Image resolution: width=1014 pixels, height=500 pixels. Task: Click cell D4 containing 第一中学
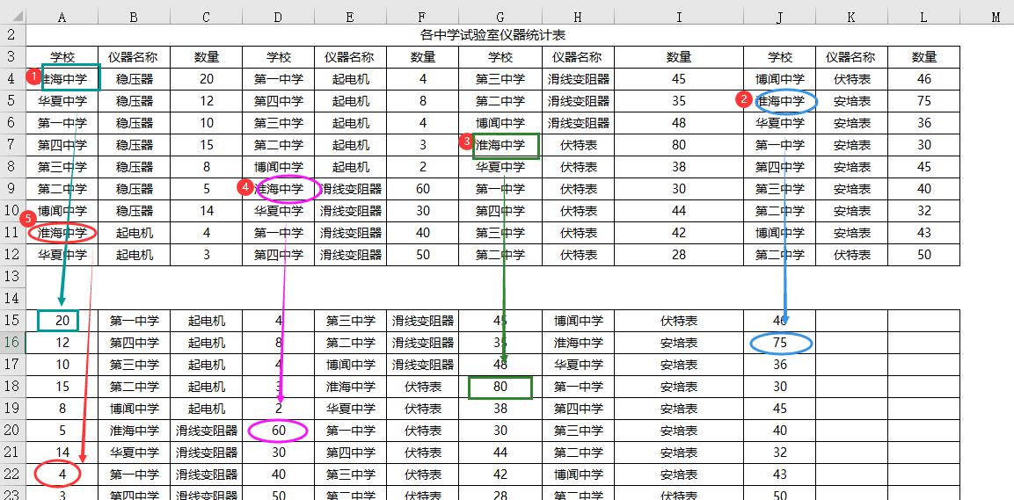click(278, 79)
